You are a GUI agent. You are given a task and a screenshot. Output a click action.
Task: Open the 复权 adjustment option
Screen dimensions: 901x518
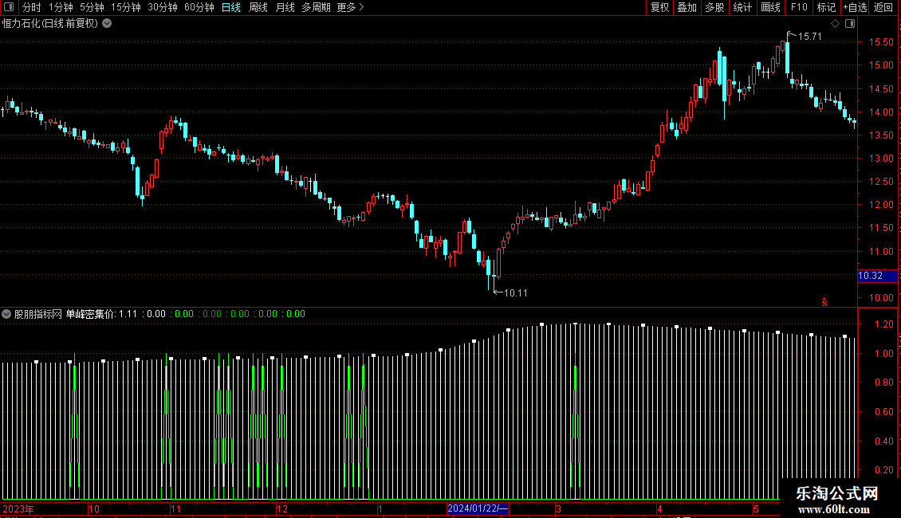point(659,7)
